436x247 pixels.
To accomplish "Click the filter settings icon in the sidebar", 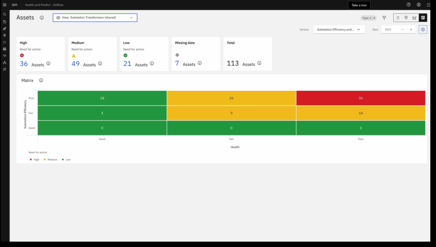I will click(4, 69).
